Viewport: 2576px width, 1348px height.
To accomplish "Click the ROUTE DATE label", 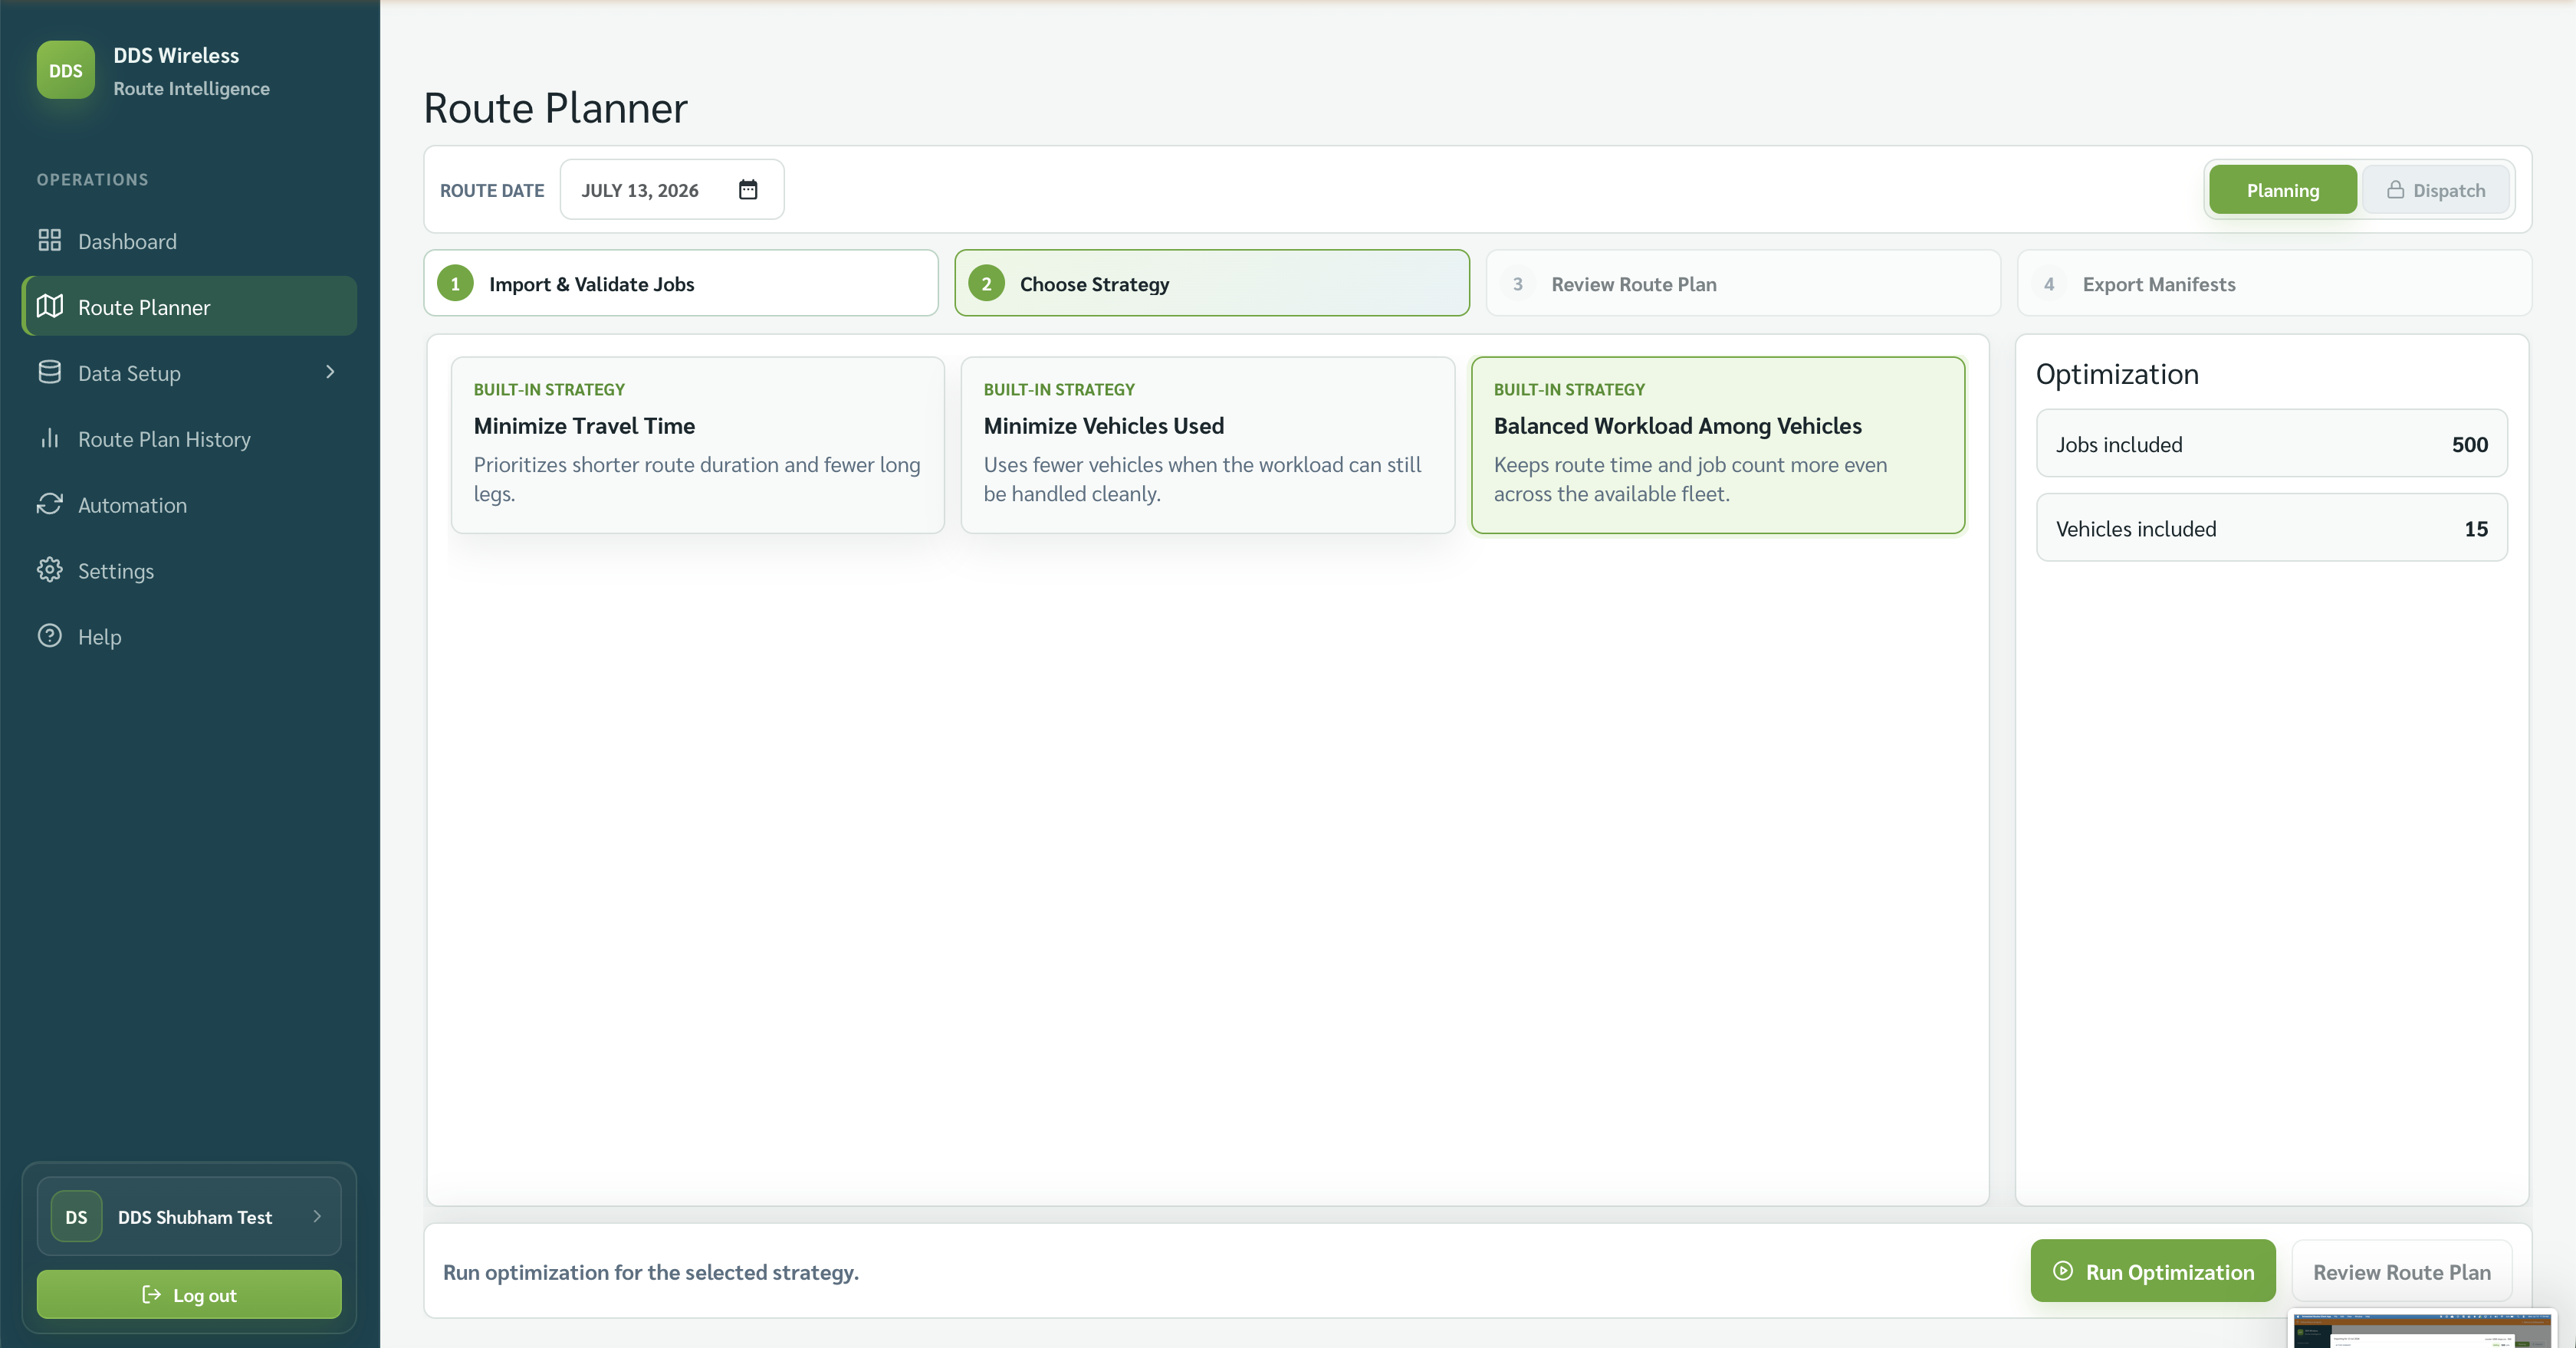I will coord(492,190).
